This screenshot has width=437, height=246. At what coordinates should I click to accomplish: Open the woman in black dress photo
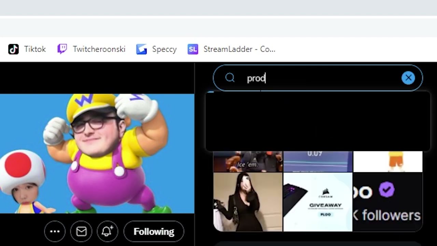248,202
